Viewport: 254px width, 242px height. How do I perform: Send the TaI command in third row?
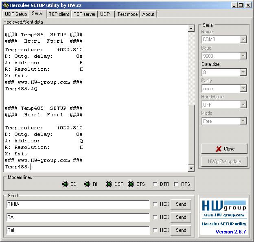[181, 230]
